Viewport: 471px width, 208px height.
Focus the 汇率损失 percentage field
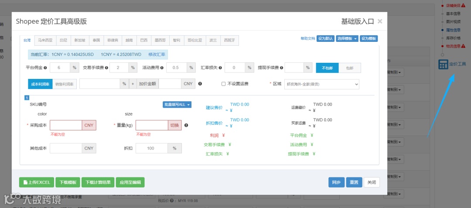(235, 68)
